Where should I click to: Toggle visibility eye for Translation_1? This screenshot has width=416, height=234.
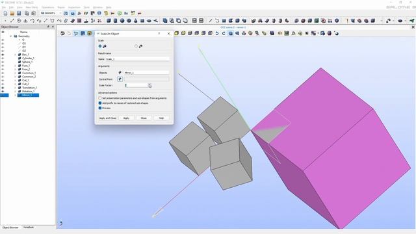tap(3, 88)
